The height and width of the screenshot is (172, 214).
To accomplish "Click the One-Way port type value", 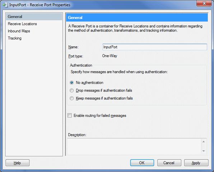I will 110,56.
